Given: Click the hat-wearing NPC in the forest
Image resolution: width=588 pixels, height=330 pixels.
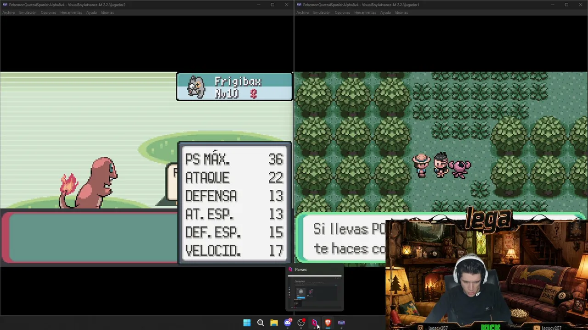Looking at the screenshot, I should pyautogui.click(x=421, y=165).
